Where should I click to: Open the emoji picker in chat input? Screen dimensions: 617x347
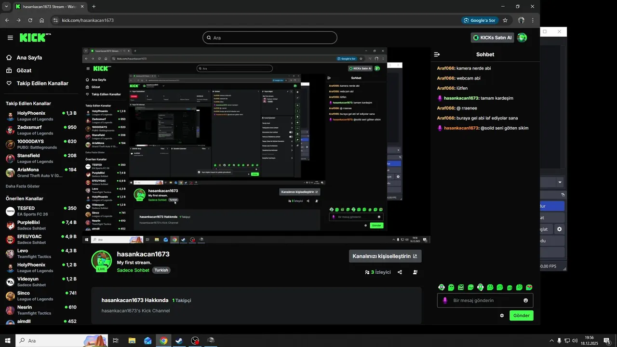[525, 300]
